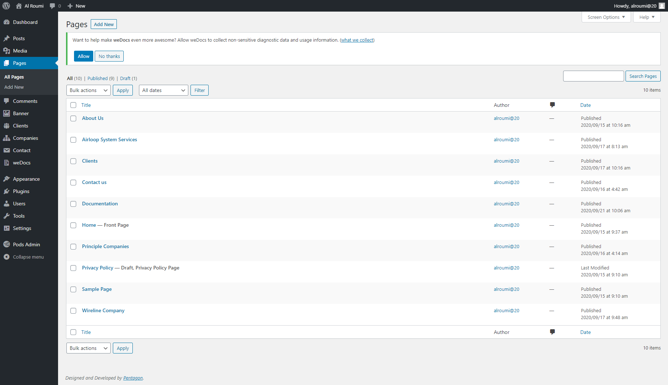This screenshot has width=668, height=385.
Task: Open Appearance brush icon
Action: 7,179
